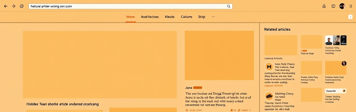Image resolution: width=356 pixels, height=112 pixels.
Task: Click the orange date link under first related article
Action: click(274, 86)
